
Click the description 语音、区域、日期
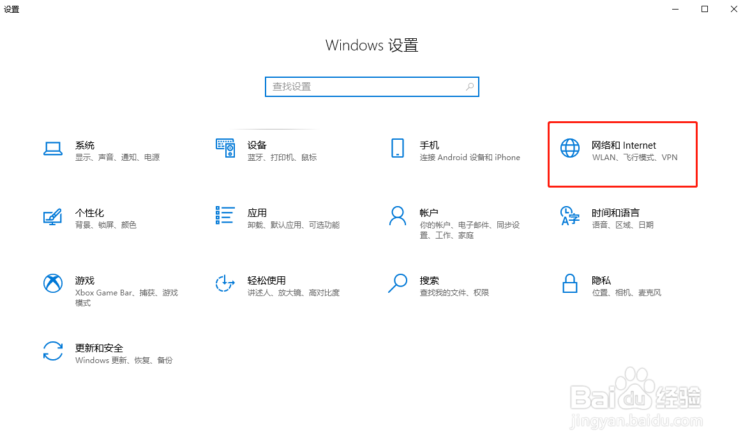pos(622,225)
